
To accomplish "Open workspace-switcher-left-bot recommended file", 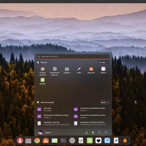I will pyautogui.click(x=91, y=123).
